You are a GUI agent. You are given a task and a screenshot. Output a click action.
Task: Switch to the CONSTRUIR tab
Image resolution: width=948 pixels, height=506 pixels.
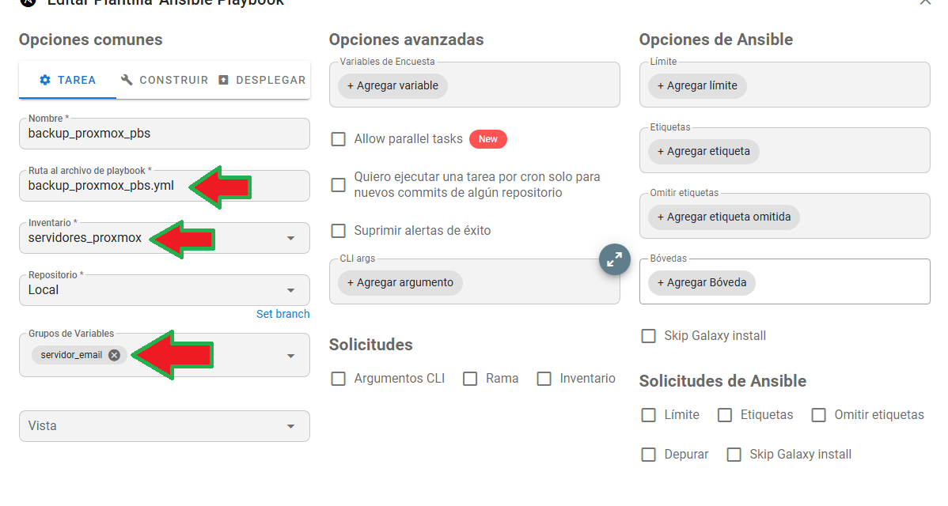(165, 80)
